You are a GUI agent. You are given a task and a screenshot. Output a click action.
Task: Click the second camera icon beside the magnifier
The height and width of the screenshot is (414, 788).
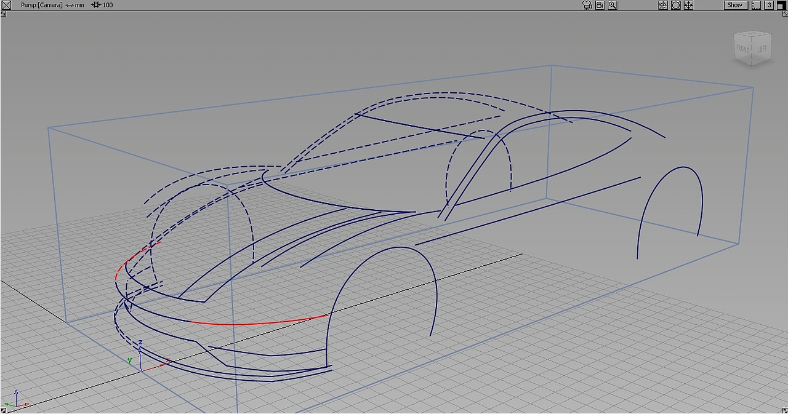tap(600, 5)
